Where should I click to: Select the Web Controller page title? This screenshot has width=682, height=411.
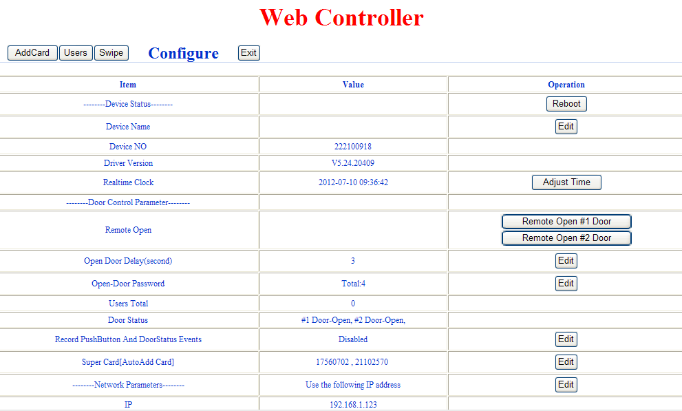pyautogui.click(x=341, y=19)
